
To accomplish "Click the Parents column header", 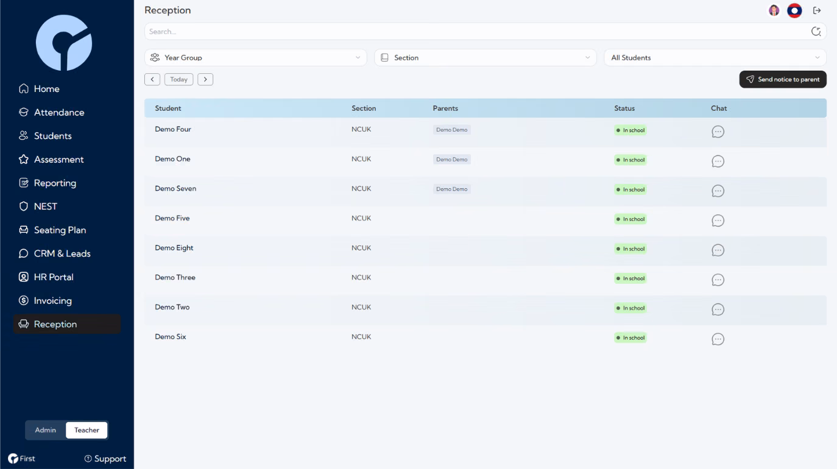I will 445,108.
